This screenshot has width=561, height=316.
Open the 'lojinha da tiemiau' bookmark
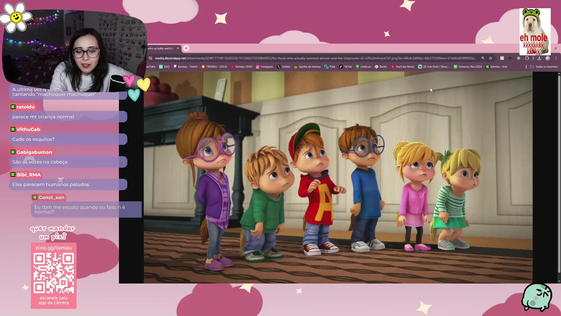point(307,67)
